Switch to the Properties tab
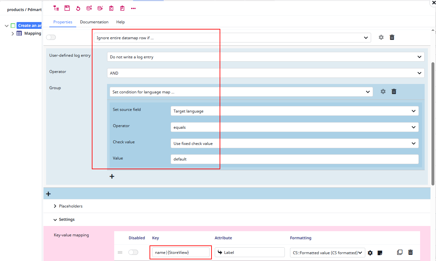This screenshot has height=261, width=436. (x=63, y=22)
